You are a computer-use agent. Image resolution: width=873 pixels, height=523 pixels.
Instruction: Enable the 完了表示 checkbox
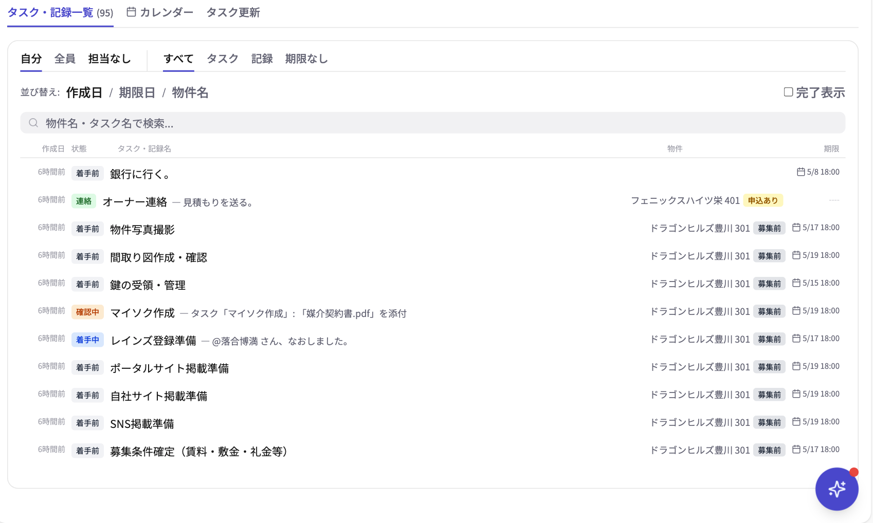tap(788, 92)
